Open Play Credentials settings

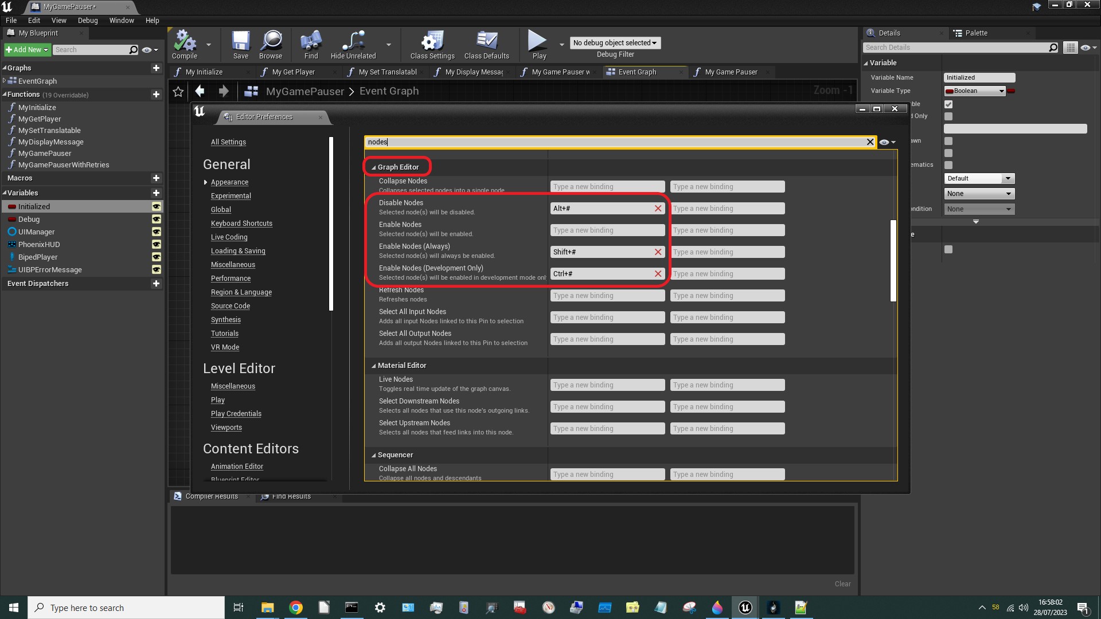[236, 414]
